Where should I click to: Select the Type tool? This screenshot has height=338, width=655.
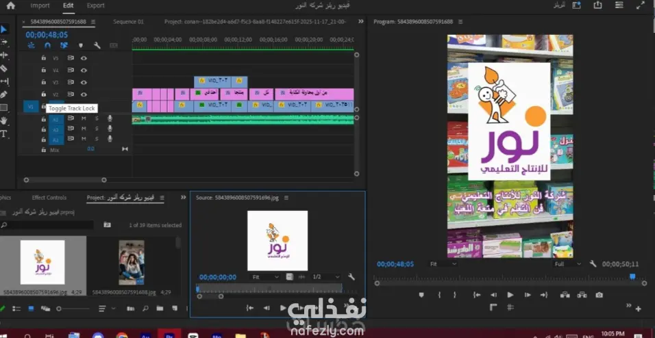point(3,134)
